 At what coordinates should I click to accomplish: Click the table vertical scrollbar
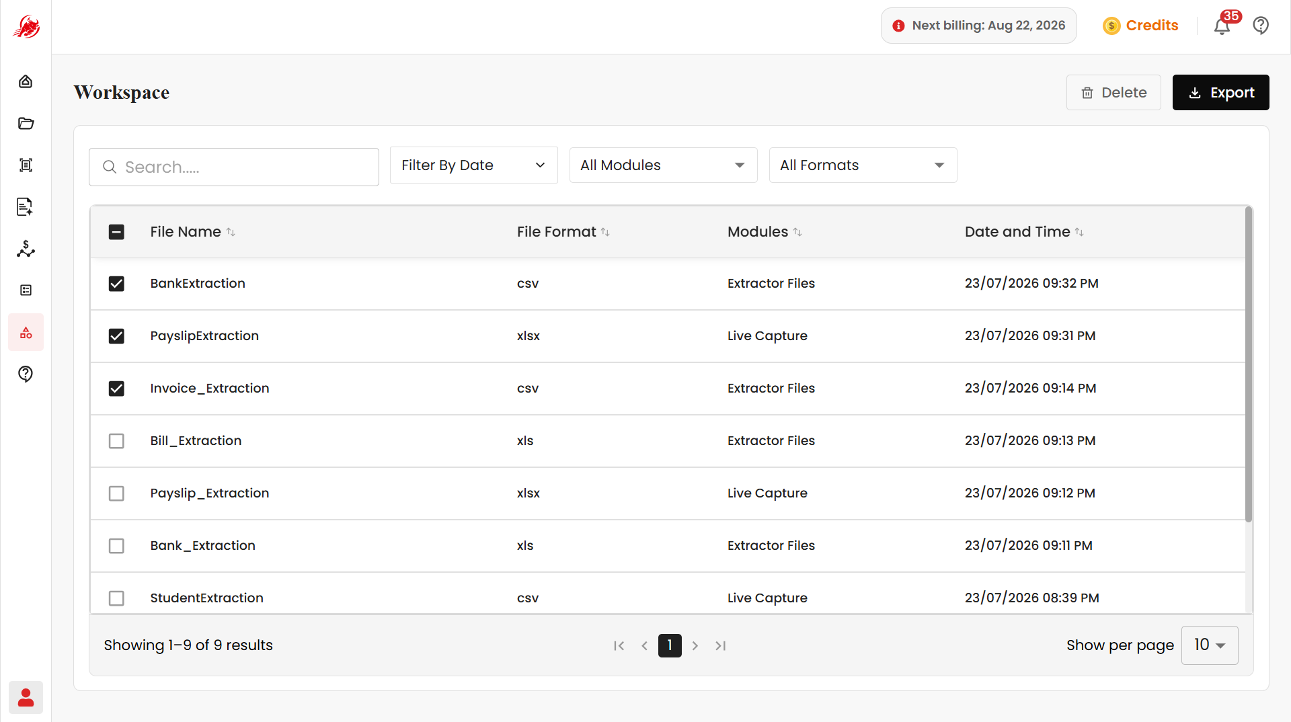point(1249,364)
